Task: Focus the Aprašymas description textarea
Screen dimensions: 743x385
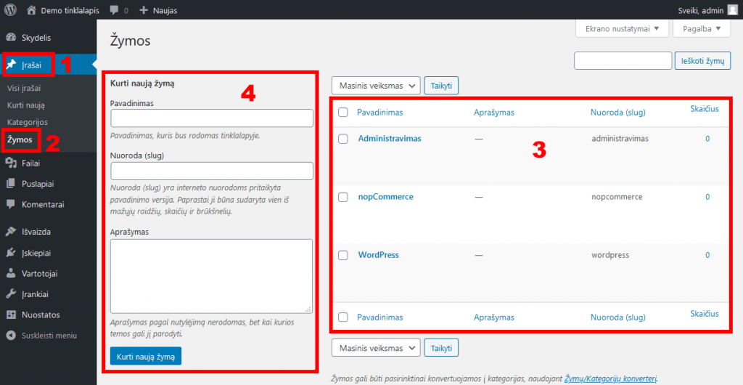Action: pos(211,276)
